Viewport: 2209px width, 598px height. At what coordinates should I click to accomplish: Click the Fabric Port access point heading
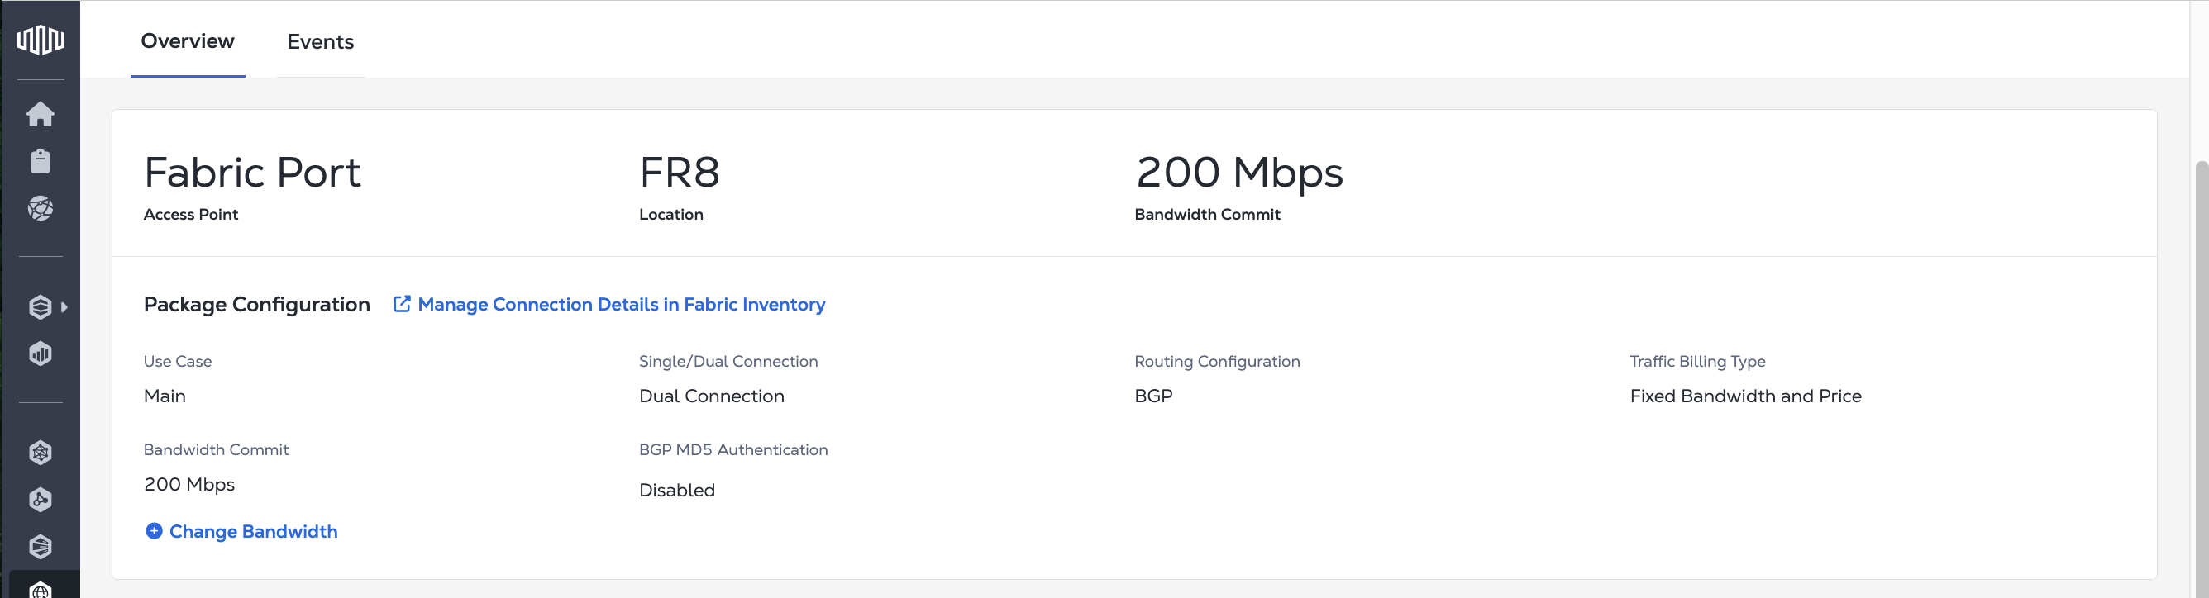(252, 173)
